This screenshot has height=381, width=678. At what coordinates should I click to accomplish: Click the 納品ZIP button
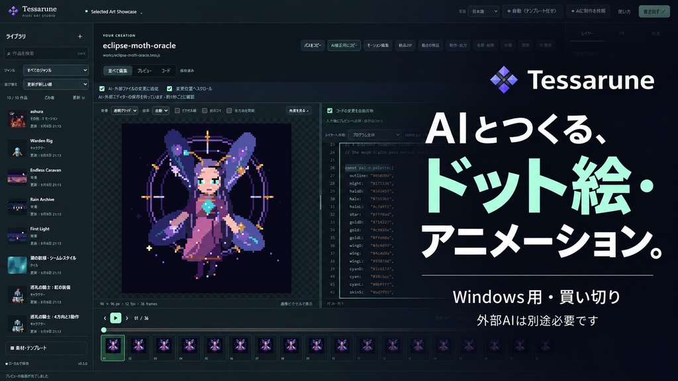coord(405,46)
